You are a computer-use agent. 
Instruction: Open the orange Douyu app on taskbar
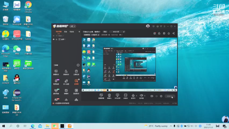click(70, 126)
